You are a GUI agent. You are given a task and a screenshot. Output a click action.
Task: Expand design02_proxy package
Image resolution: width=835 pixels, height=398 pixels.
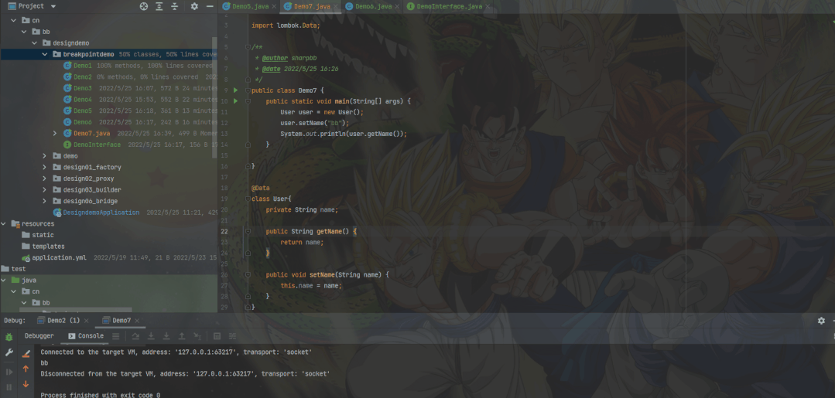tap(45, 179)
